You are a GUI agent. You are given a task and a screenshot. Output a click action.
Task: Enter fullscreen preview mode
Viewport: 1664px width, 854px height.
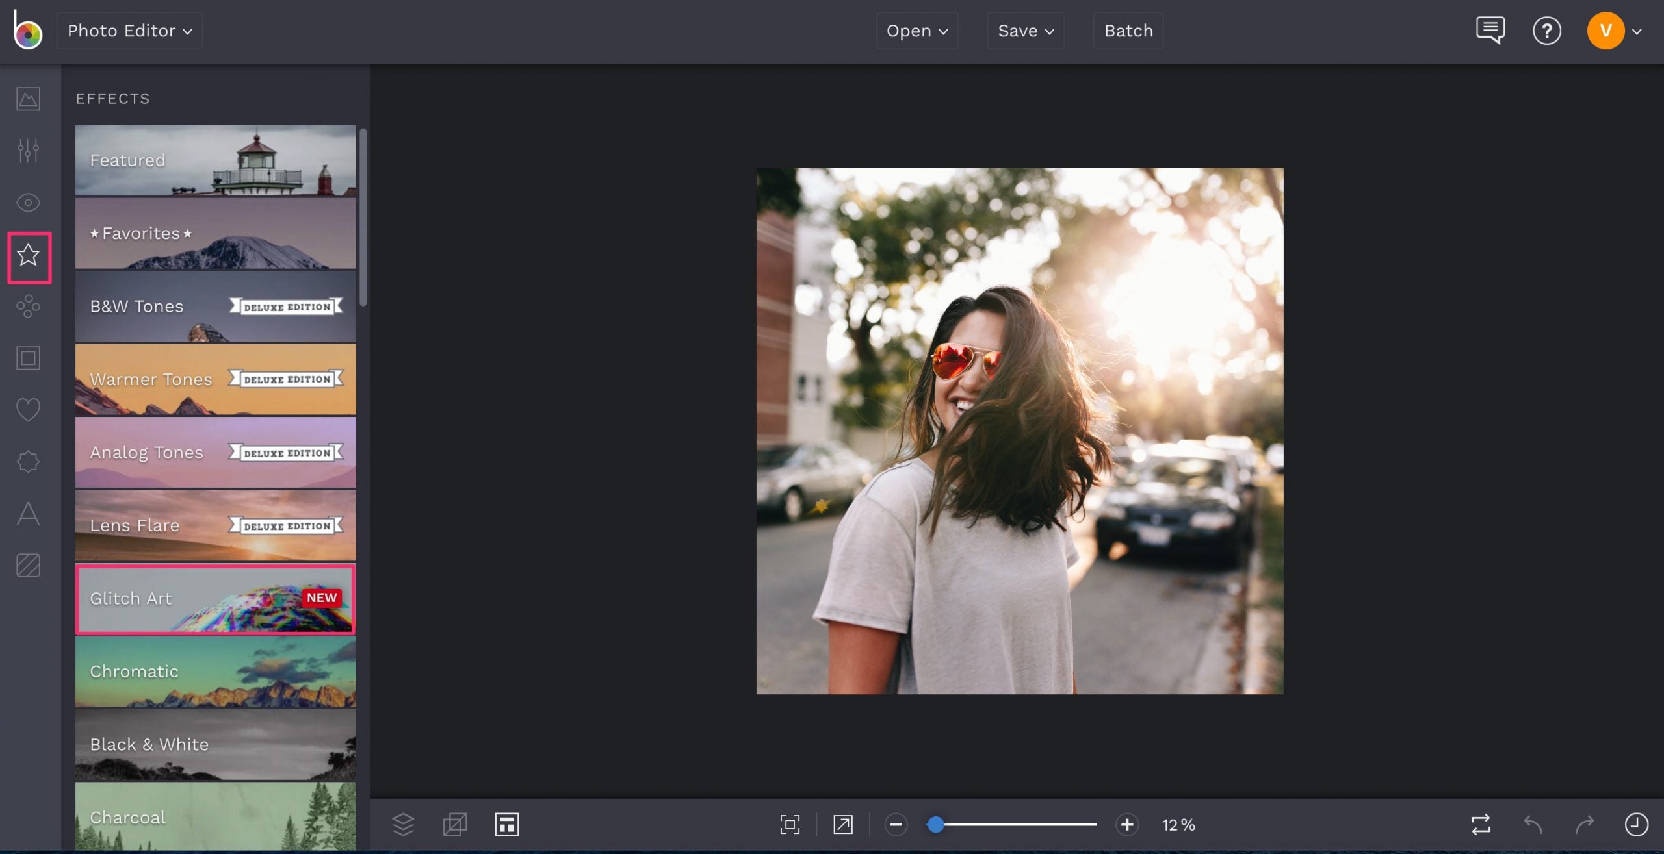[x=842, y=824]
